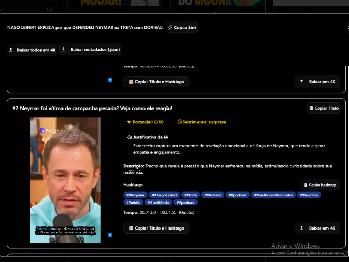This screenshot has width=349, height=262.
Task: Click the MediaCuts Studio logo on the video
Action: pyautogui.click(x=50, y=131)
